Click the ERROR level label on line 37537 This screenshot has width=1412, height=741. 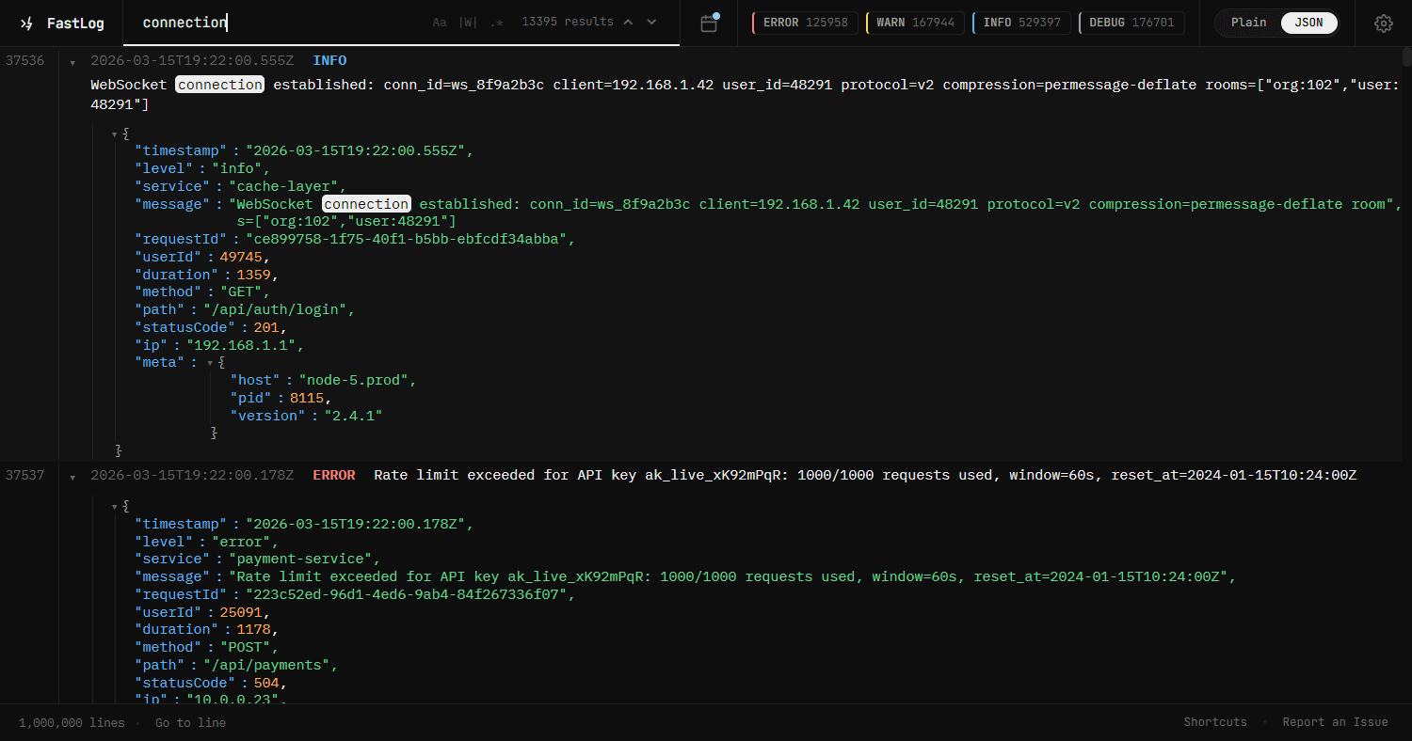[334, 475]
